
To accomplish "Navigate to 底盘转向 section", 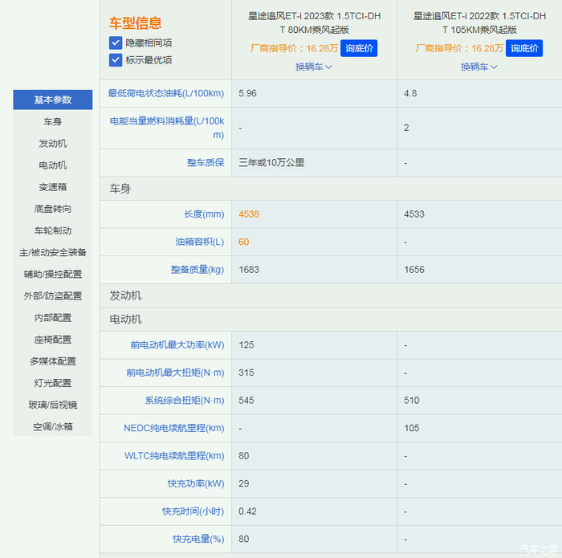I will (53, 209).
